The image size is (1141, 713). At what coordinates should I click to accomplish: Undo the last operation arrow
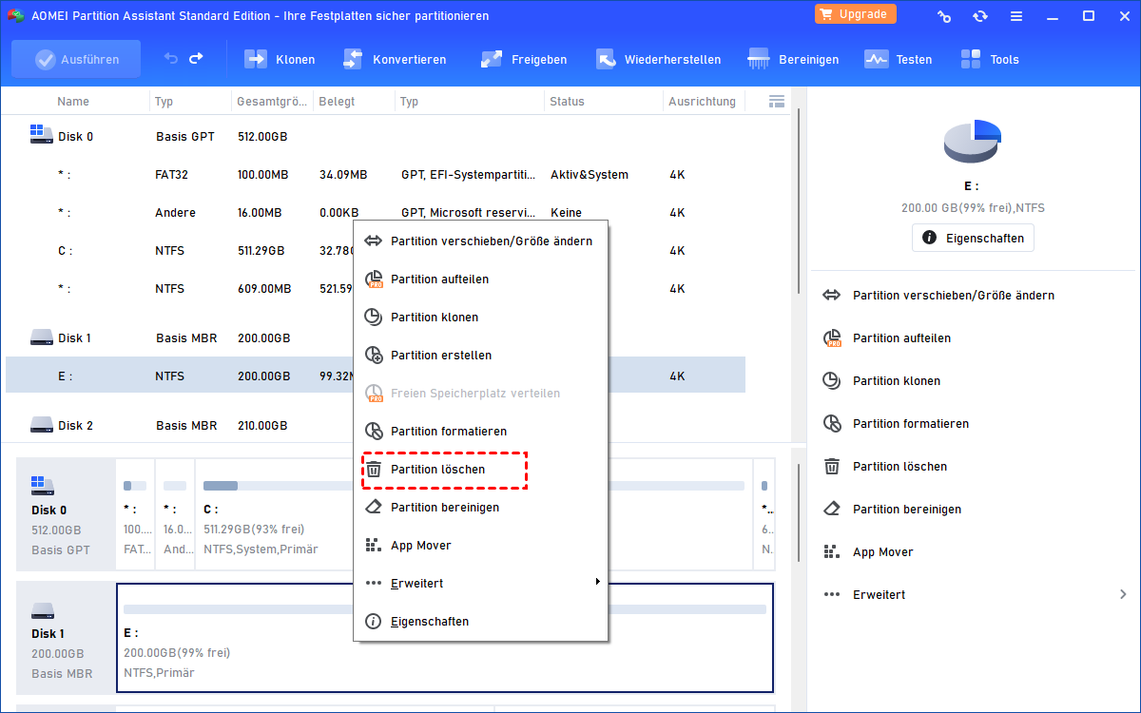coord(171,59)
